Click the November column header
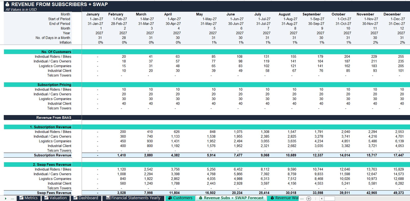 (365, 14)
